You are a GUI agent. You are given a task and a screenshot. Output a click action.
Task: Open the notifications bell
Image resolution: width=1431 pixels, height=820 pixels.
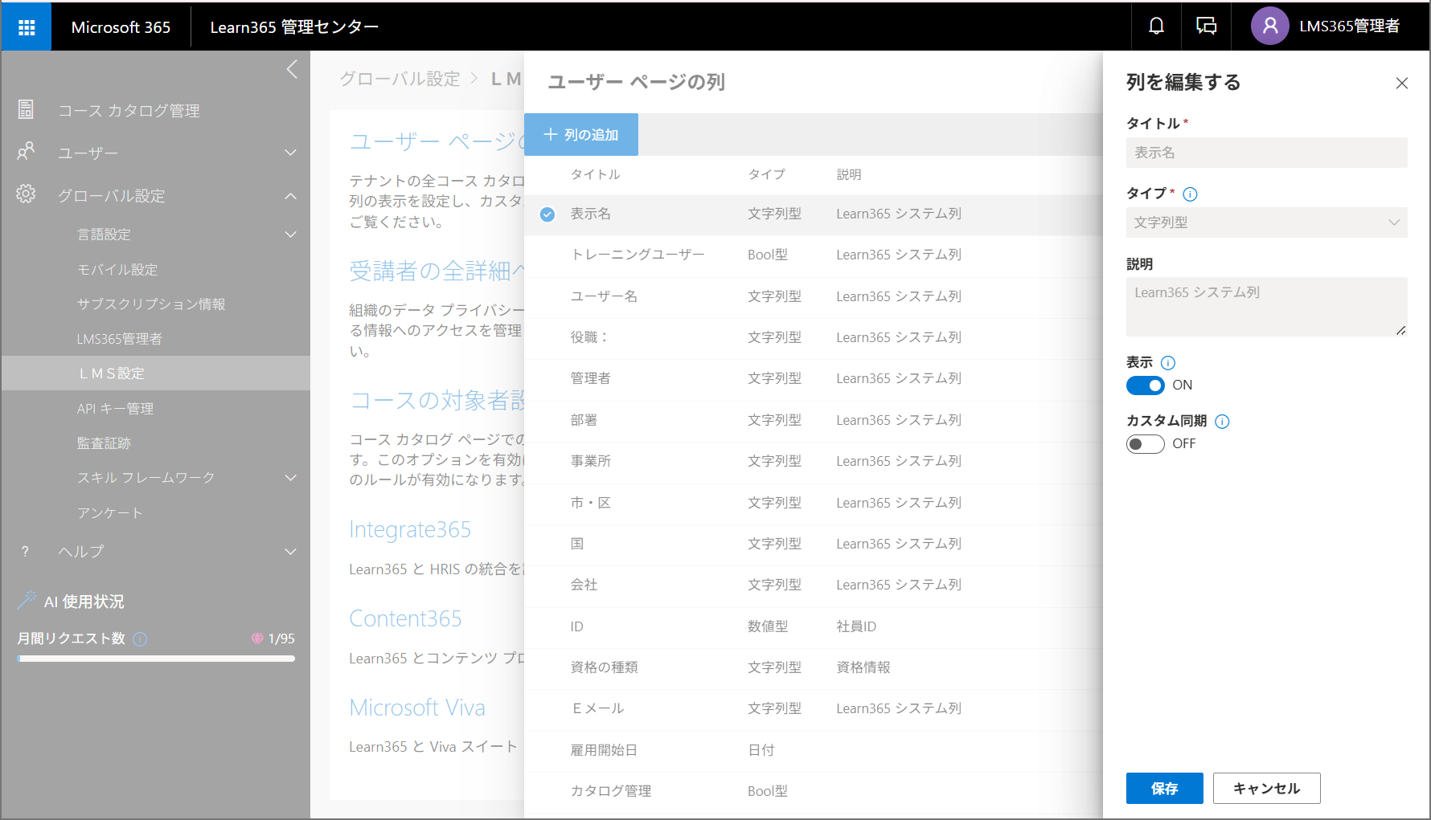click(1156, 27)
